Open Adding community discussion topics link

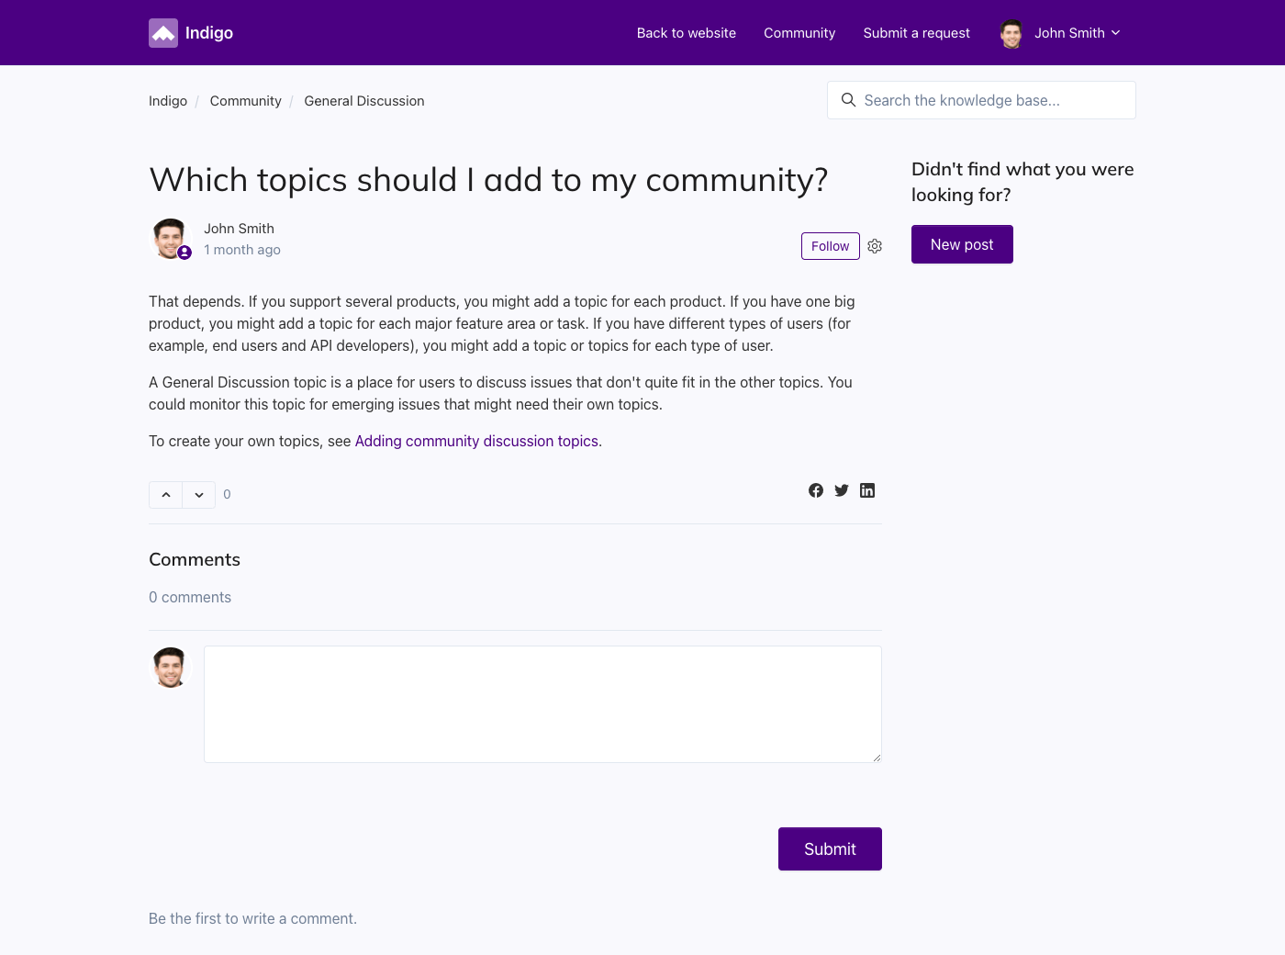click(x=476, y=441)
